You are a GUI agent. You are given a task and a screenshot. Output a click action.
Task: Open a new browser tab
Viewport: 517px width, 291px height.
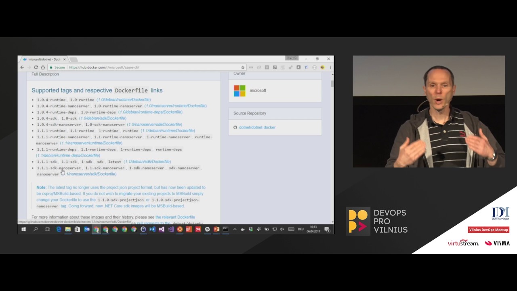click(x=74, y=59)
